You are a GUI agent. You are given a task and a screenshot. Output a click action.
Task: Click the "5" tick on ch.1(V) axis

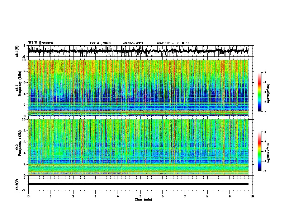tap(25, 46)
